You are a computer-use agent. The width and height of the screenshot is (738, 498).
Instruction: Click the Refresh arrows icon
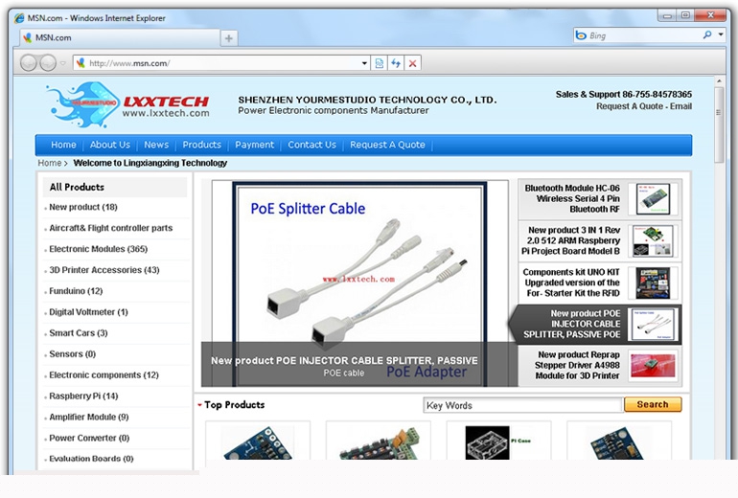(x=396, y=63)
